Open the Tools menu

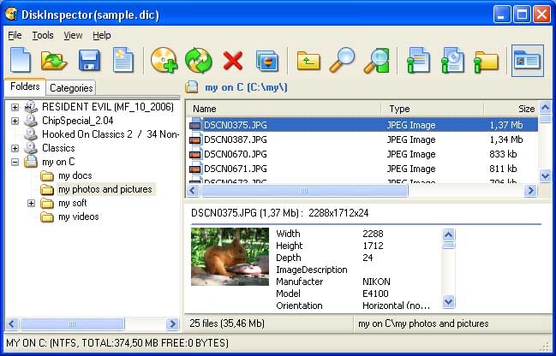43,35
